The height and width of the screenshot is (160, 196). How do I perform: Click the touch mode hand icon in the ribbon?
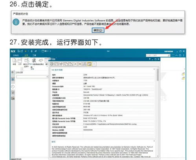click(41, 61)
